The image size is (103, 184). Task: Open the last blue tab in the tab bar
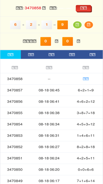pos(93,54)
